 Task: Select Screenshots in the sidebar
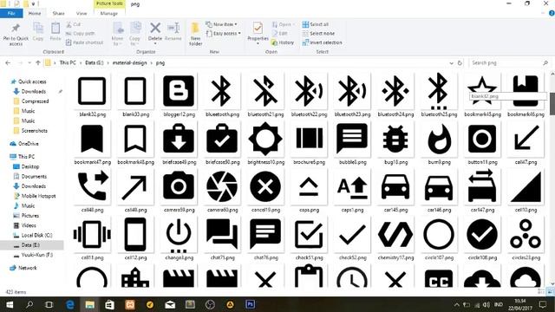pyautogui.click(x=35, y=131)
